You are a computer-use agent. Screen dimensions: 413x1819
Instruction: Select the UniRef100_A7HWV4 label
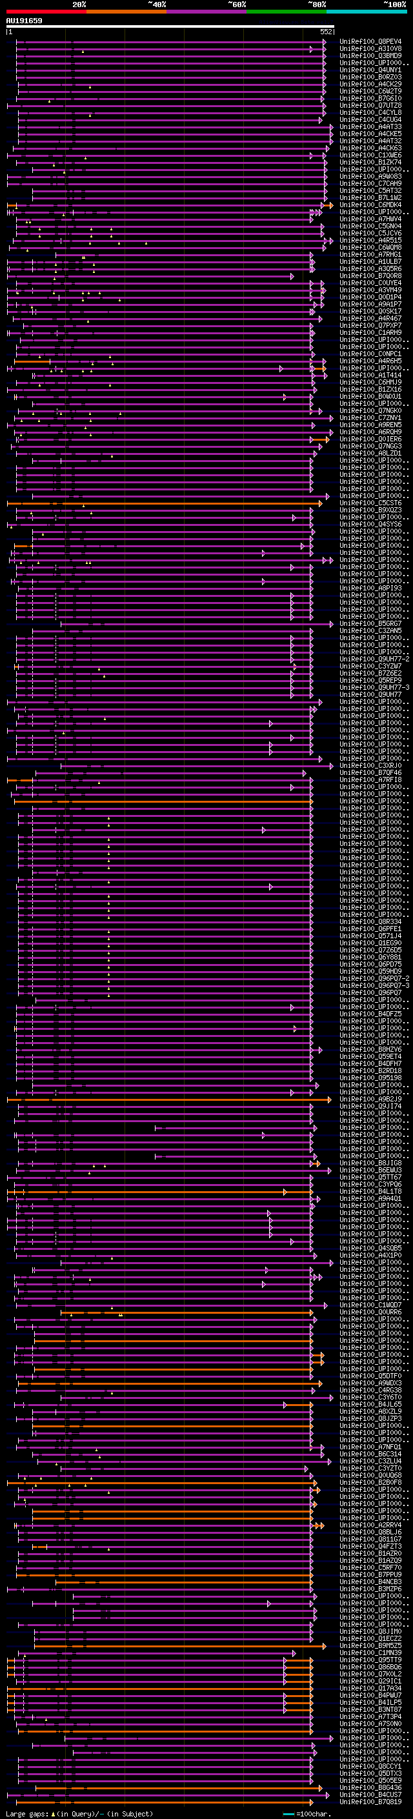click(370, 219)
